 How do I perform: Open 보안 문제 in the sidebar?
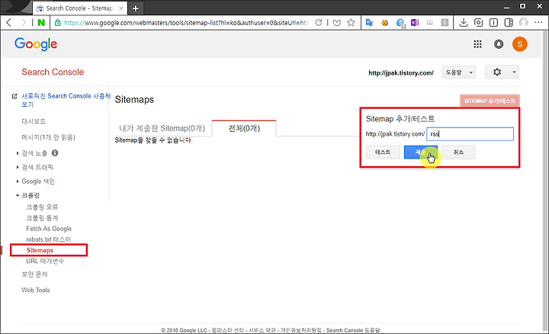pos(34,275)
